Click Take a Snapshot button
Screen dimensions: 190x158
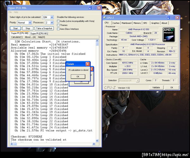44,28
